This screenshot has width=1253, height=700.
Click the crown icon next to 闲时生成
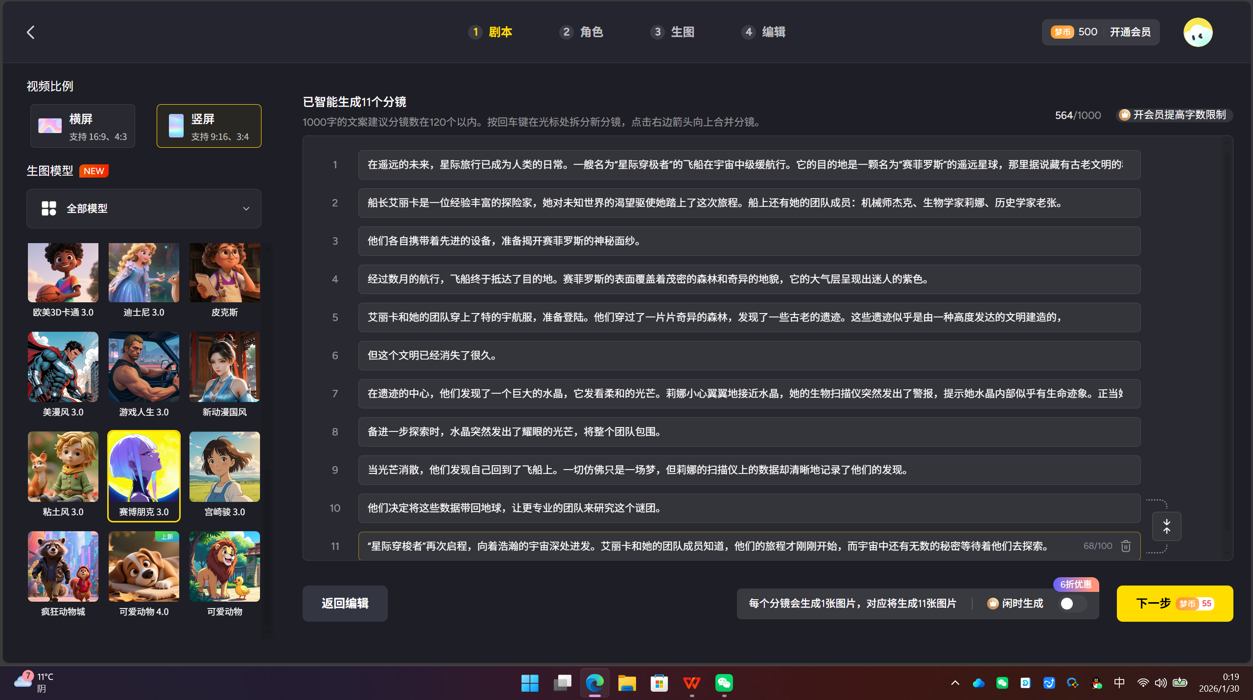993,603
